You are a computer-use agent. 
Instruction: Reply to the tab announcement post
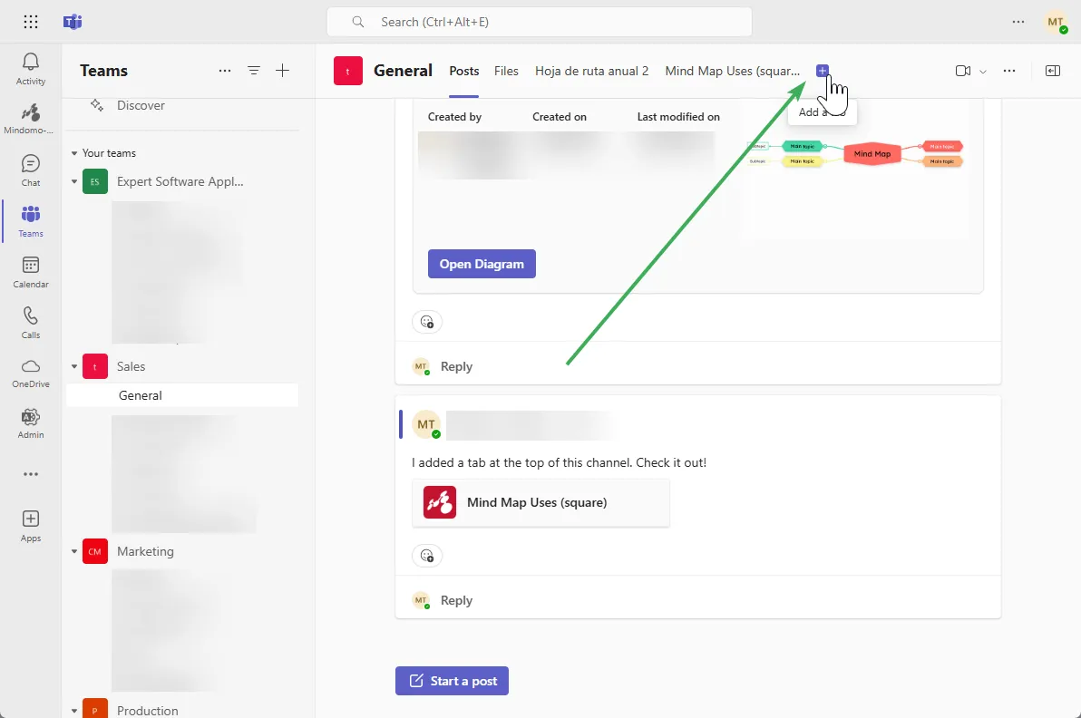(x=456, y=600)
